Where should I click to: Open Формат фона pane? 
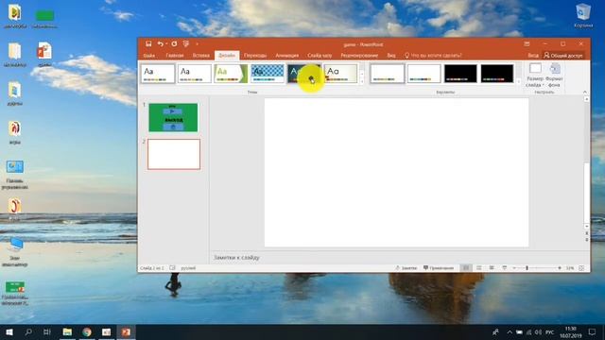554,76
